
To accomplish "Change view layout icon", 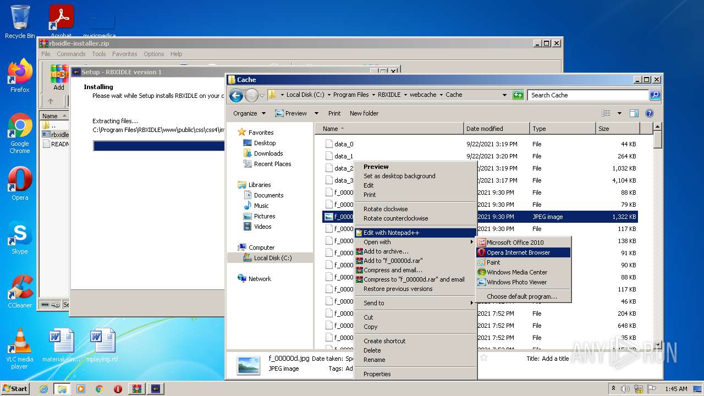I will [x=606, y=113].
